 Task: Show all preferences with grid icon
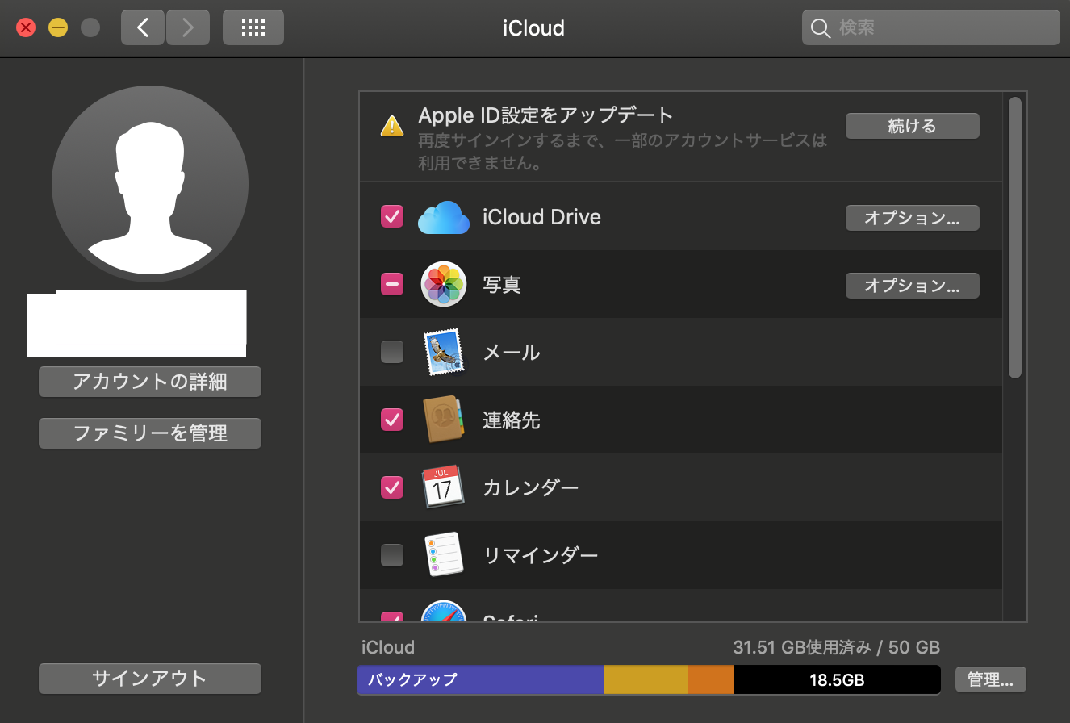pyautogui.click(x=253, y=27)
